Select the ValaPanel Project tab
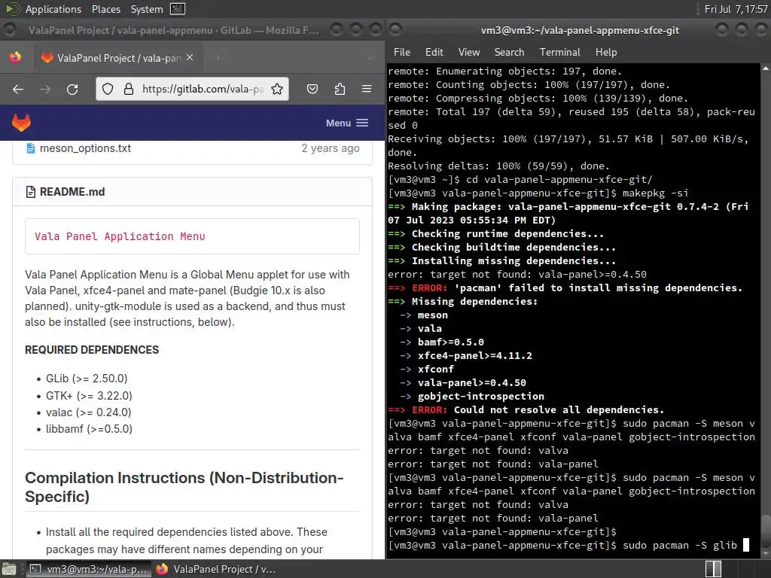 click(x=118, y=58)
